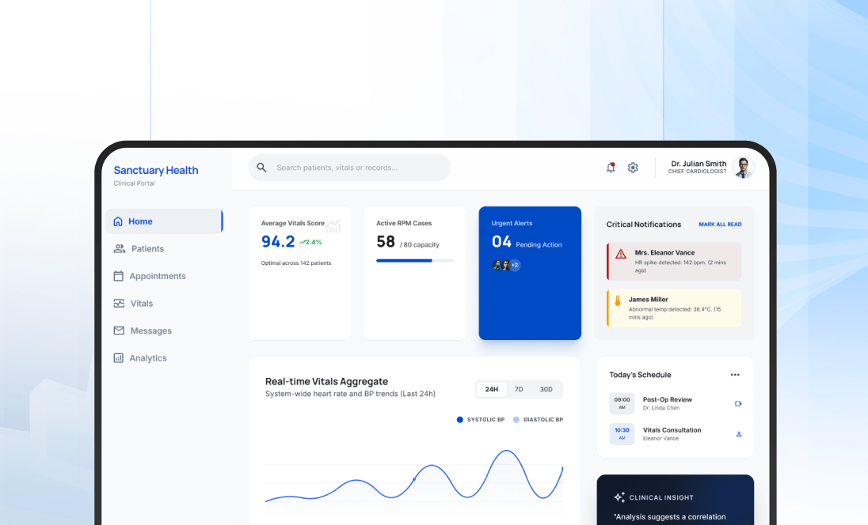The width and height of the screenshot is (868, 525).
Task: Click the notification bell icon
Action: point(611,168)
